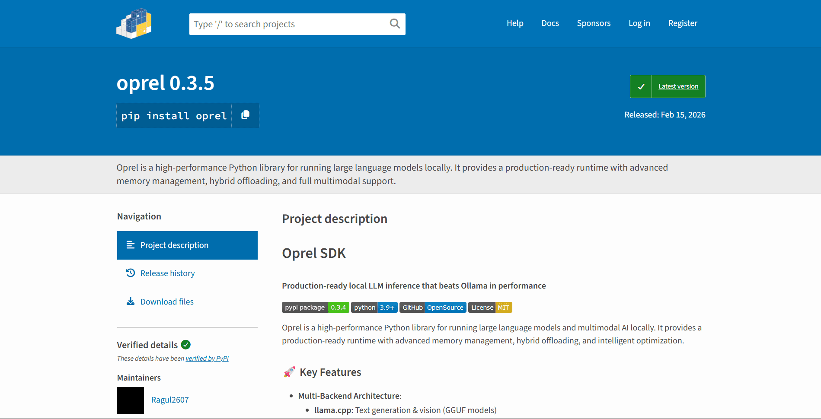Screen dimensions: 821x419
Task: Click the green verified checkmark beside Verified details
Action: (x=185, y=345)
